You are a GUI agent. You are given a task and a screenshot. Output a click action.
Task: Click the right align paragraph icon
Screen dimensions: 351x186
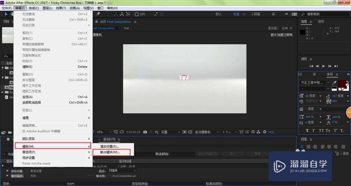pyautogui.click(x=315, y=147)
